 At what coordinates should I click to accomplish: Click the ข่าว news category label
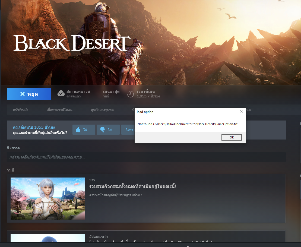pyautogui.click(x=92, y=180)
